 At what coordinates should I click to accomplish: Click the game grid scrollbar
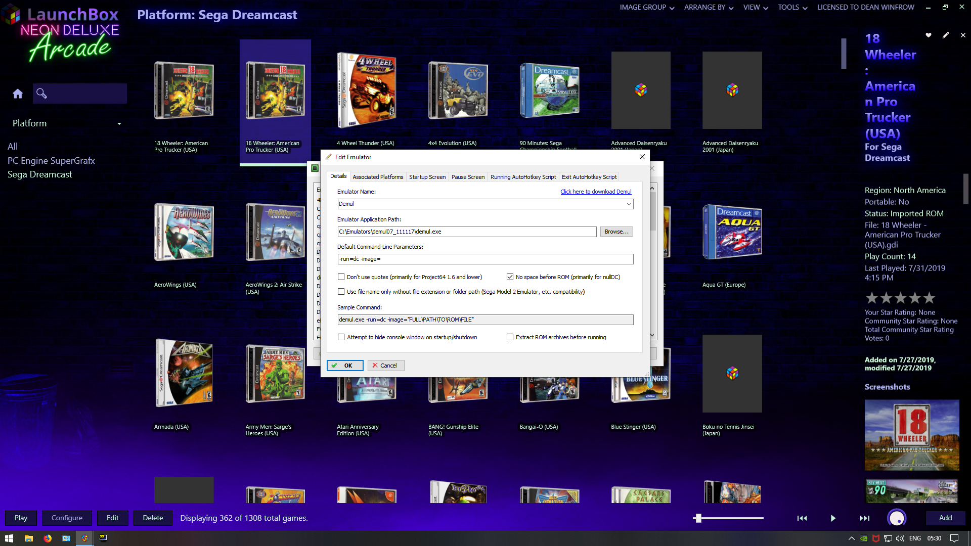click(844, 53)
